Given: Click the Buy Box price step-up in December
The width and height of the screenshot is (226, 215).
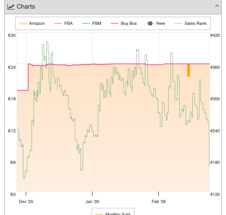Looking at the screenshot, I should 28,77.
